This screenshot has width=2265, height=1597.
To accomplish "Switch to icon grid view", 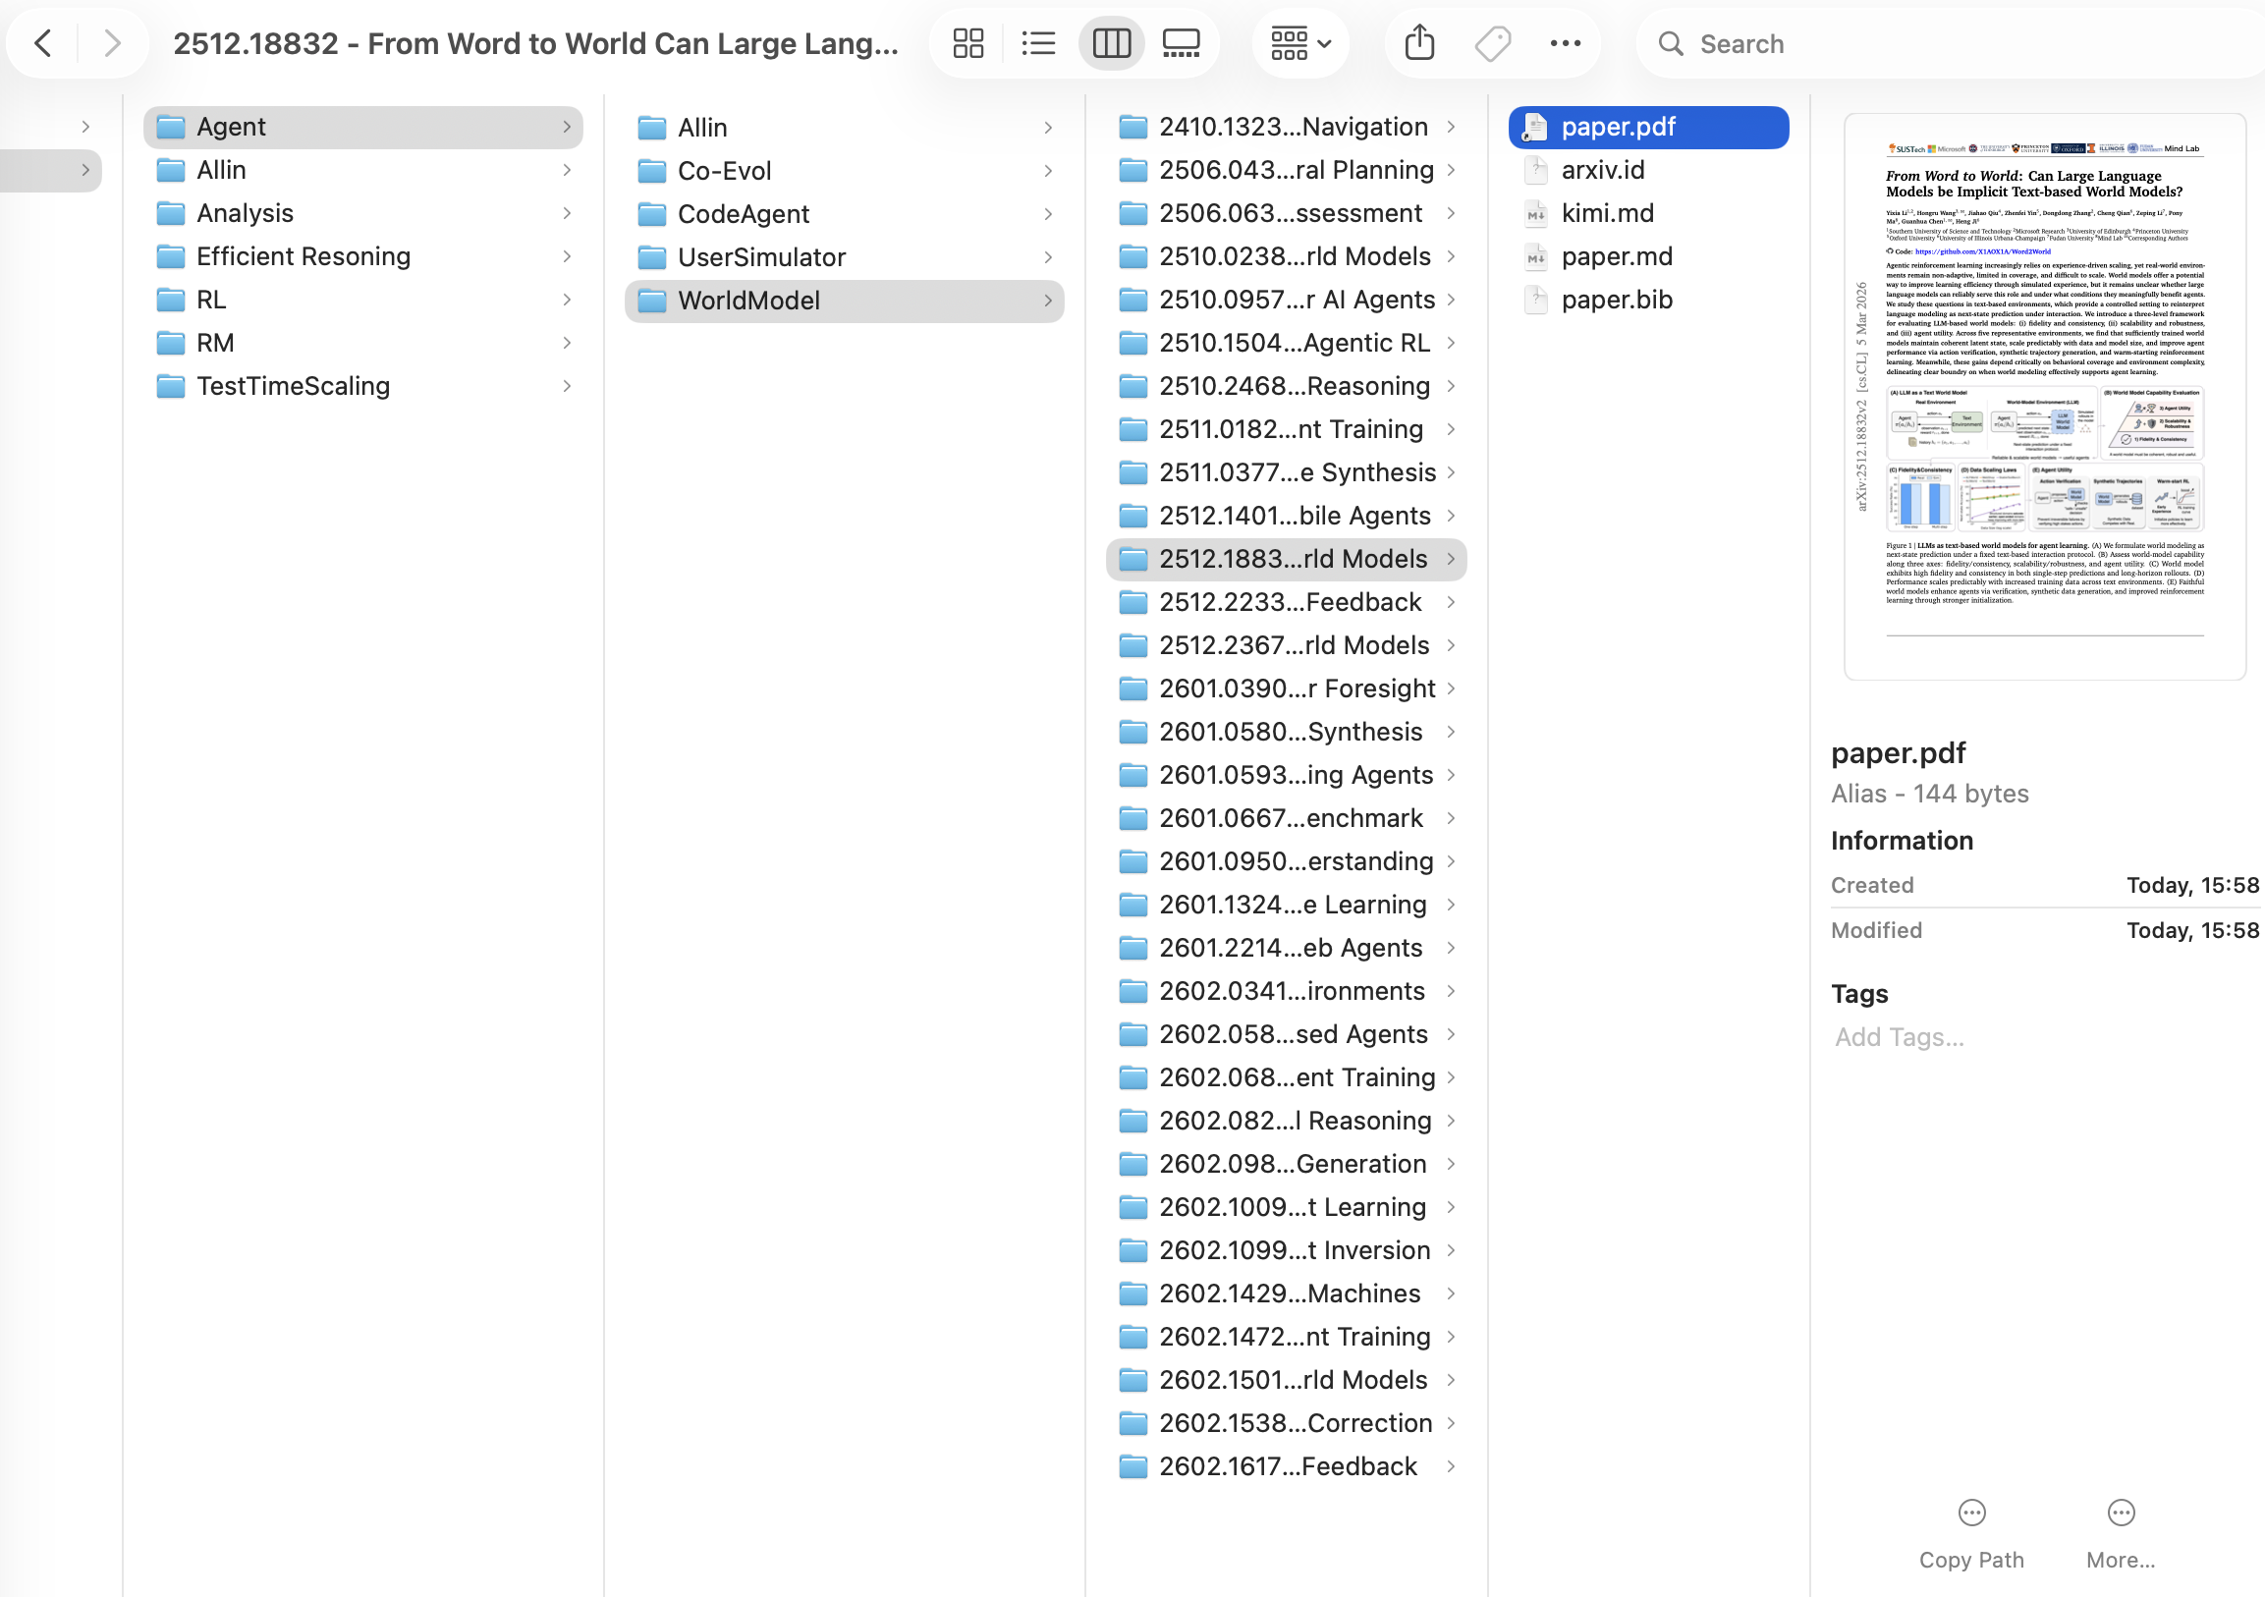I will click(x=967, y=43).
